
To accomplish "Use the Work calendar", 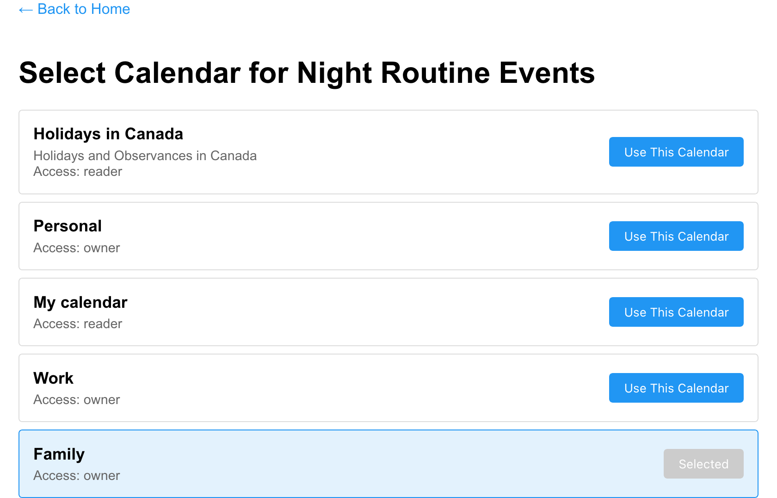I will tap(676, 388).
